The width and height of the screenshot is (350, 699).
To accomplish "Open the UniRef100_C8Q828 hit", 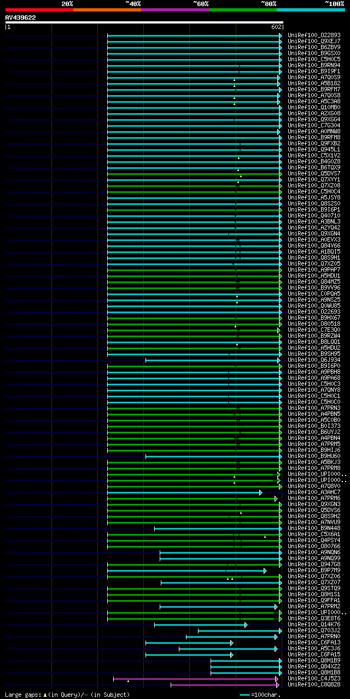I will point(314,684).
